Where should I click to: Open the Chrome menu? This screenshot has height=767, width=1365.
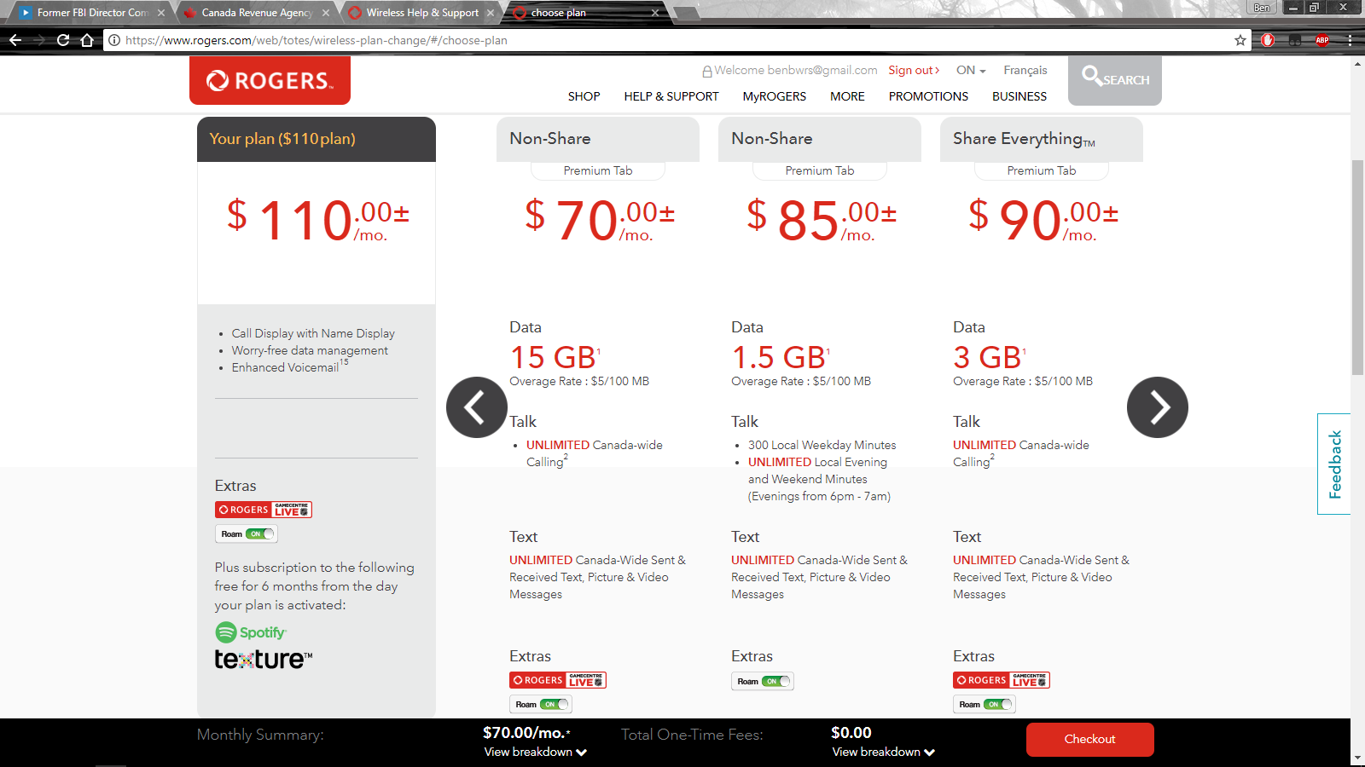[x=1350, y=40]
